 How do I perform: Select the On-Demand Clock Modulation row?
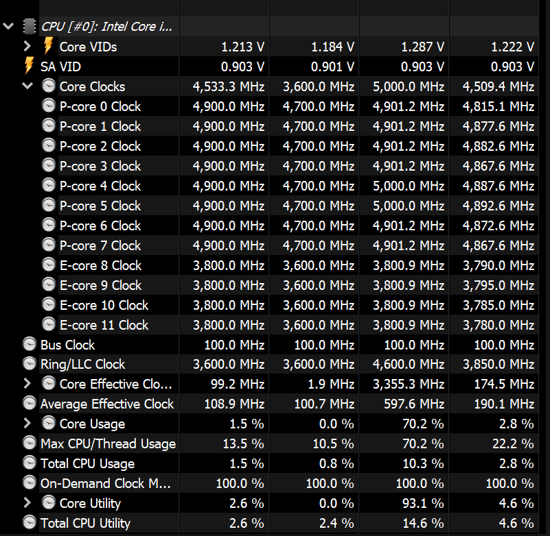point(106,484)
